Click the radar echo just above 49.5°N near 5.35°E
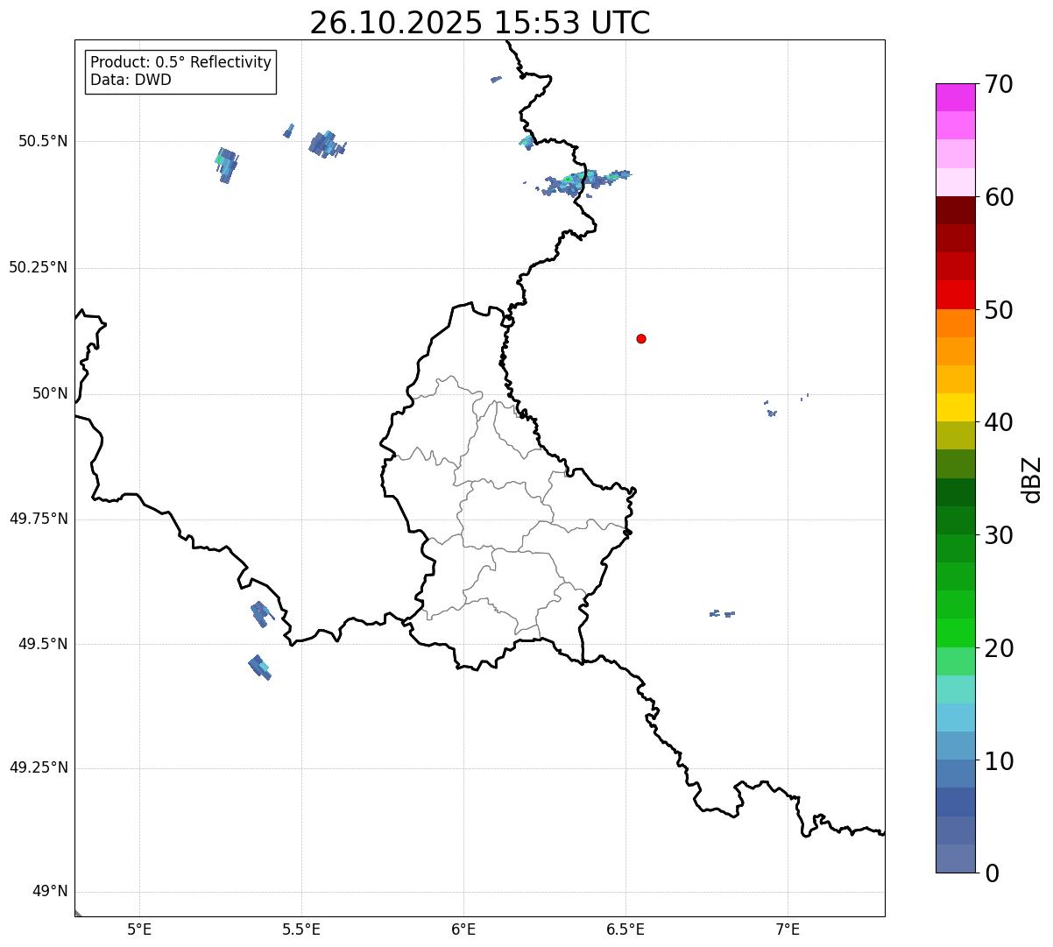 point(261,613)
